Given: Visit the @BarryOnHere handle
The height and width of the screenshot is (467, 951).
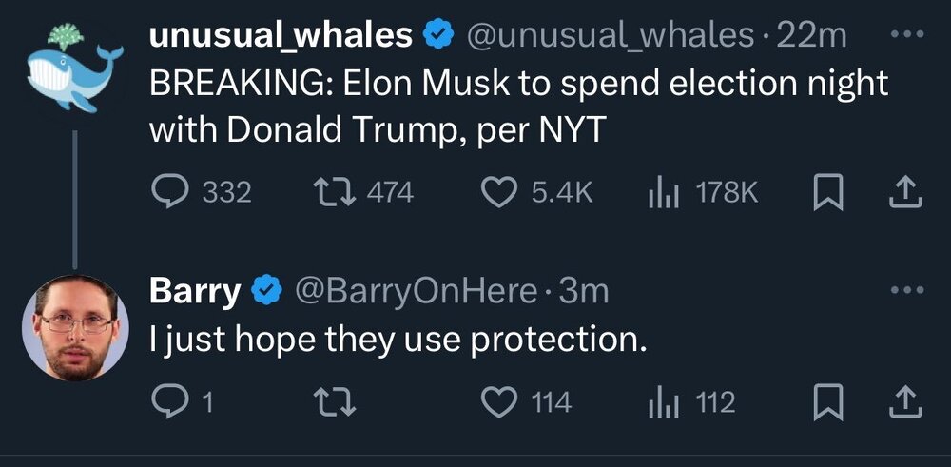Looking at the screenshot, I should [x=417, y=290].
